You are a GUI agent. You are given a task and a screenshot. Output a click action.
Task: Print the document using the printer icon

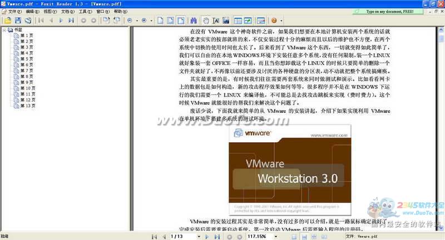(28, 21)
